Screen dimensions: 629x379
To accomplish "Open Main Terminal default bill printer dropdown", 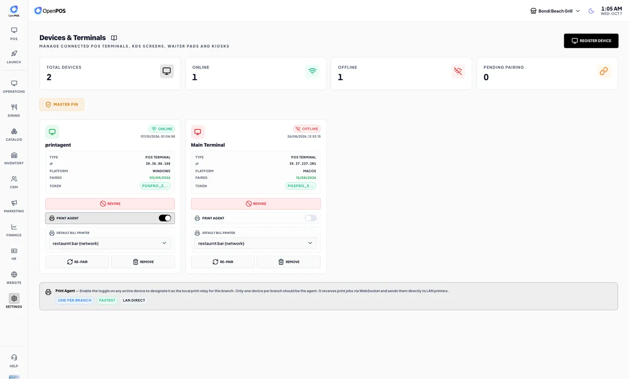I will 256,243.
